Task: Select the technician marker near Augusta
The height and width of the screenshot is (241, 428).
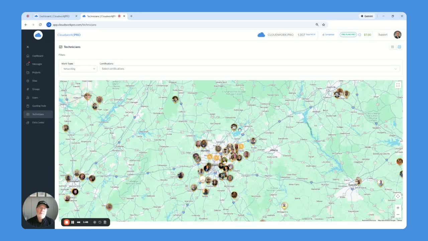Action: [358, 181]
